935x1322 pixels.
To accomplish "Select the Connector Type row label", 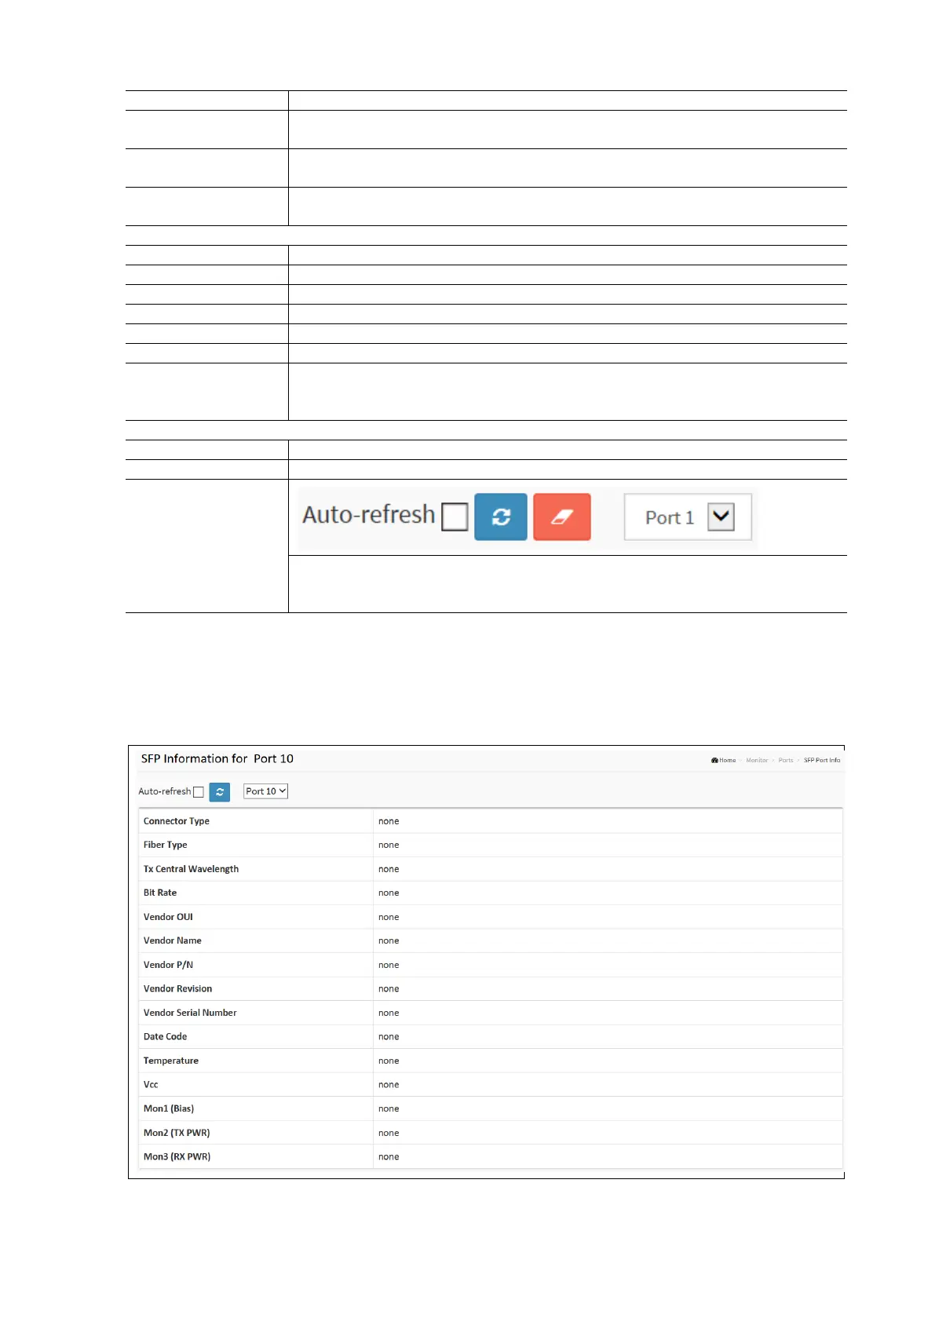I will [177, 821].
